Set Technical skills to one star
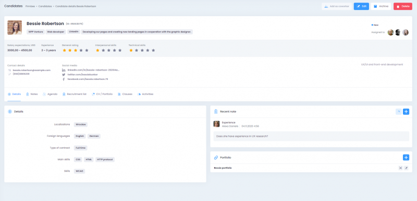417x201 pixels. [x=131, y=50]
